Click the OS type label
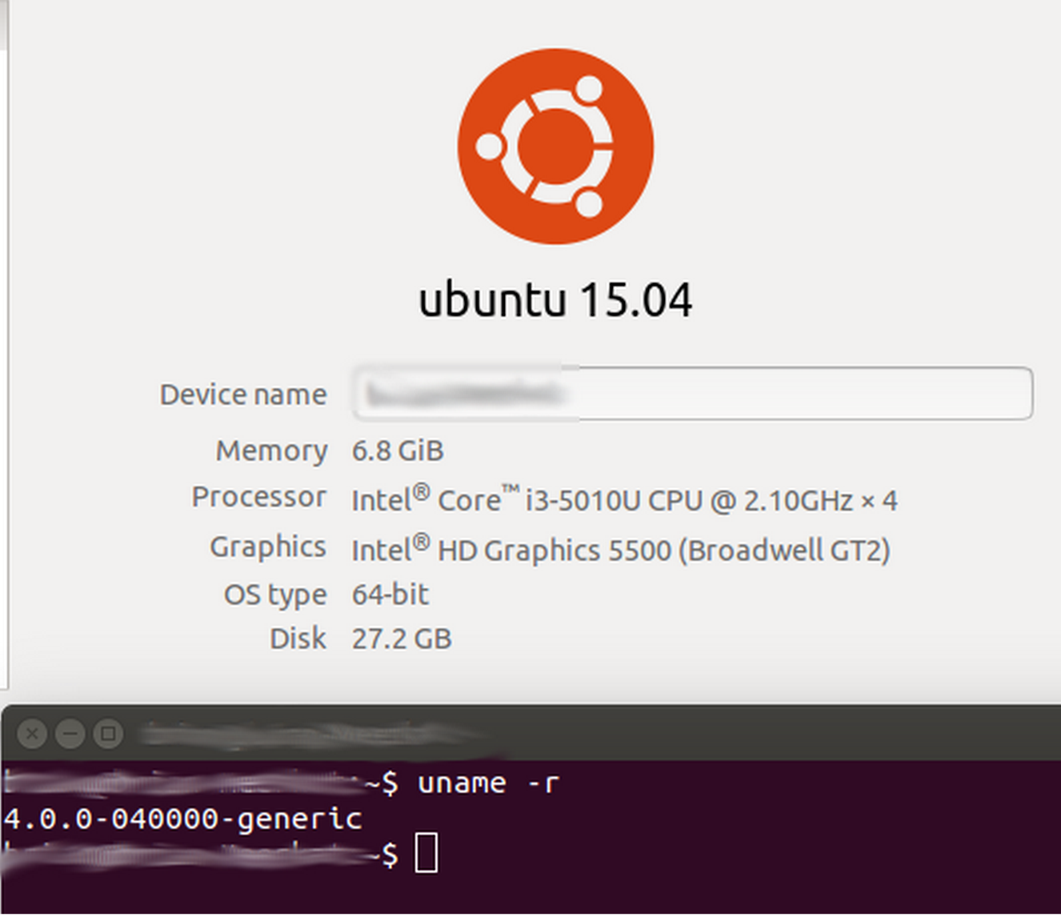The image size is (1061, 917). pyautogui.click(x=274, y=595)
